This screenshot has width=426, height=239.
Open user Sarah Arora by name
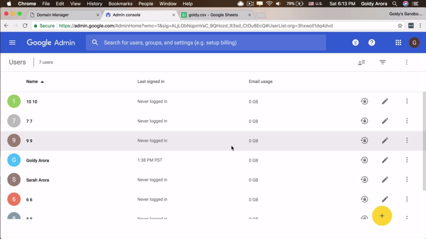tap(38, 180)
